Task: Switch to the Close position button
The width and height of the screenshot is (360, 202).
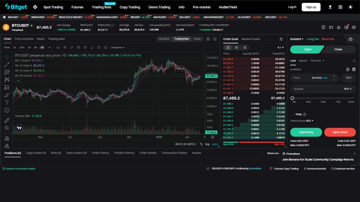Action: [x=338, y=49]
